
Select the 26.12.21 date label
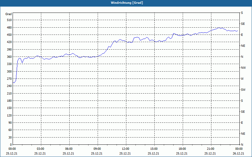238,154
